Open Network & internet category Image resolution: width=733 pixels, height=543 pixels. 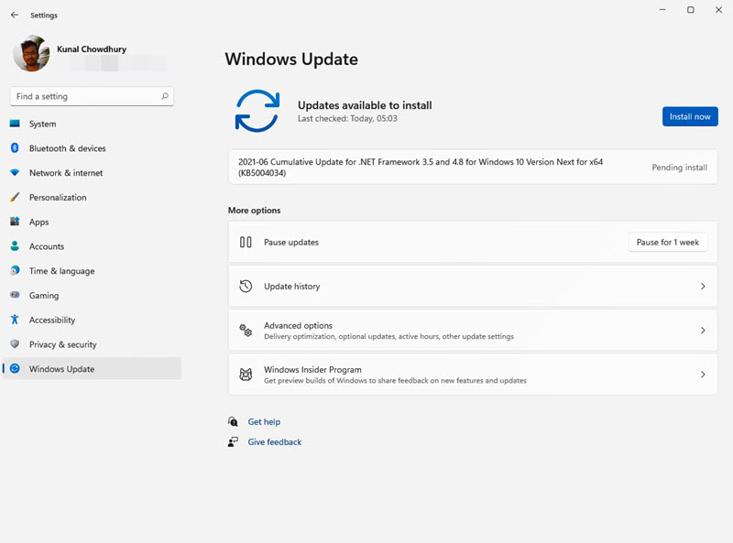click(92, 172)
